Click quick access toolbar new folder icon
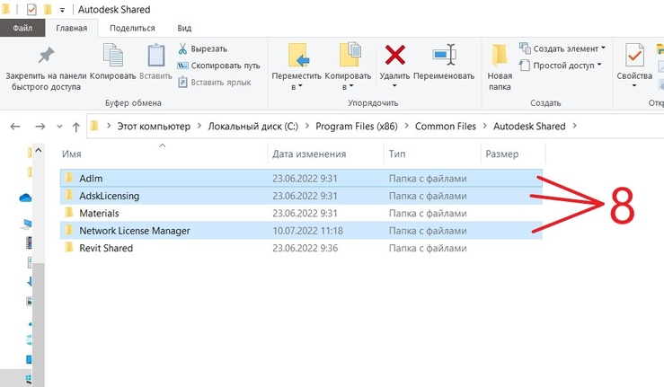Viewport: 664px width, 387px height. pyautogui.click(x=48, y=9)
